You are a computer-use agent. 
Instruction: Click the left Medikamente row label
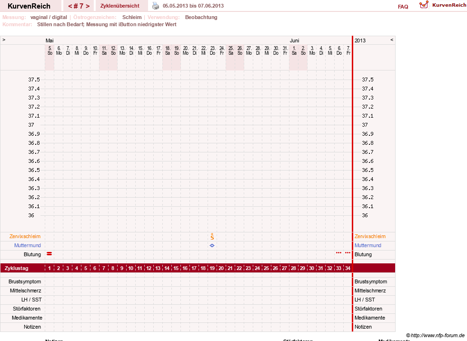pos(27,318)
